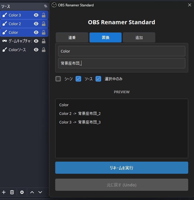Move source down with down arrow
Image resolution: width=194 pixels, height=200 pixels.
[40, 192]
